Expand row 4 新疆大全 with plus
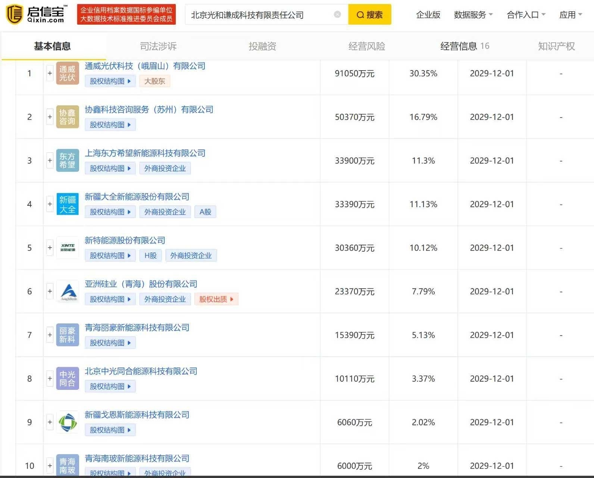Screen dimensions: 594x478 pos(50,204)
